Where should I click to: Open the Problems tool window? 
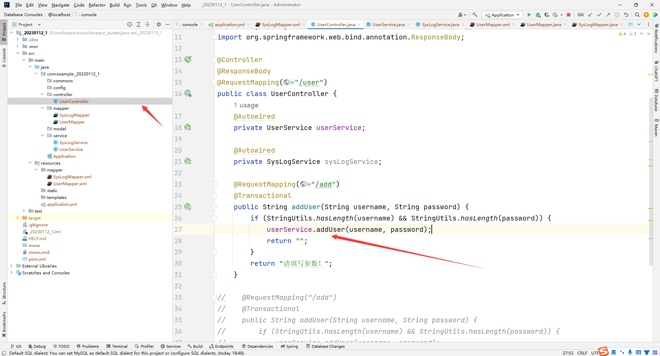click(88, 346)
